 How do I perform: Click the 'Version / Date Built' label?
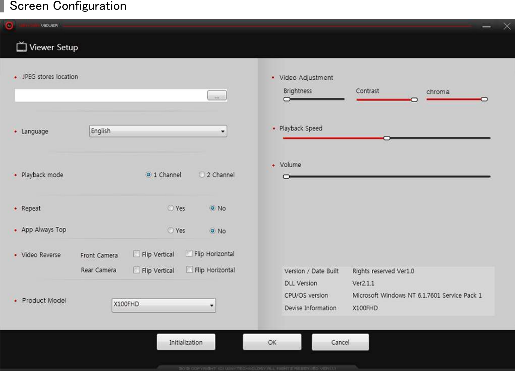[312, 271]
